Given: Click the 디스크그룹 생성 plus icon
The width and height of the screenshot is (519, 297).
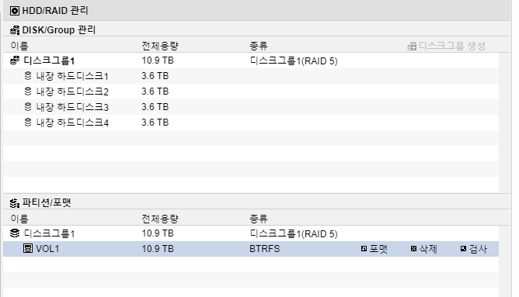Looking at the screenshot, I should pos(412,47).
